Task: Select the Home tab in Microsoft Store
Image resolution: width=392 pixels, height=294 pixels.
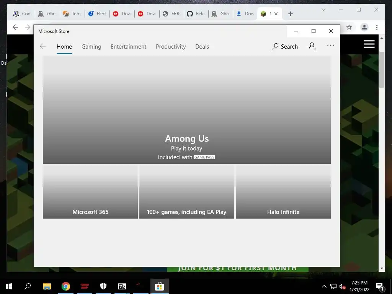Action: pos(64,47)
